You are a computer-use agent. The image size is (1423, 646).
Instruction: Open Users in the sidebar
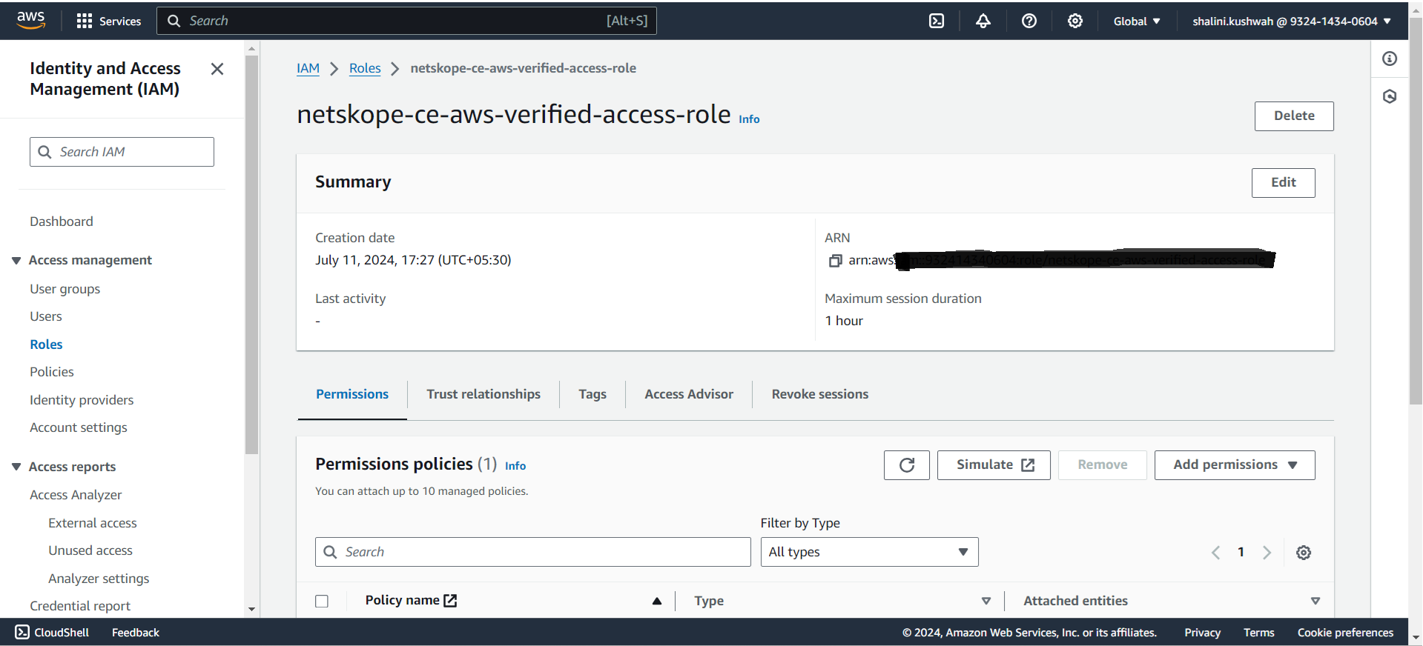point(46,316)
